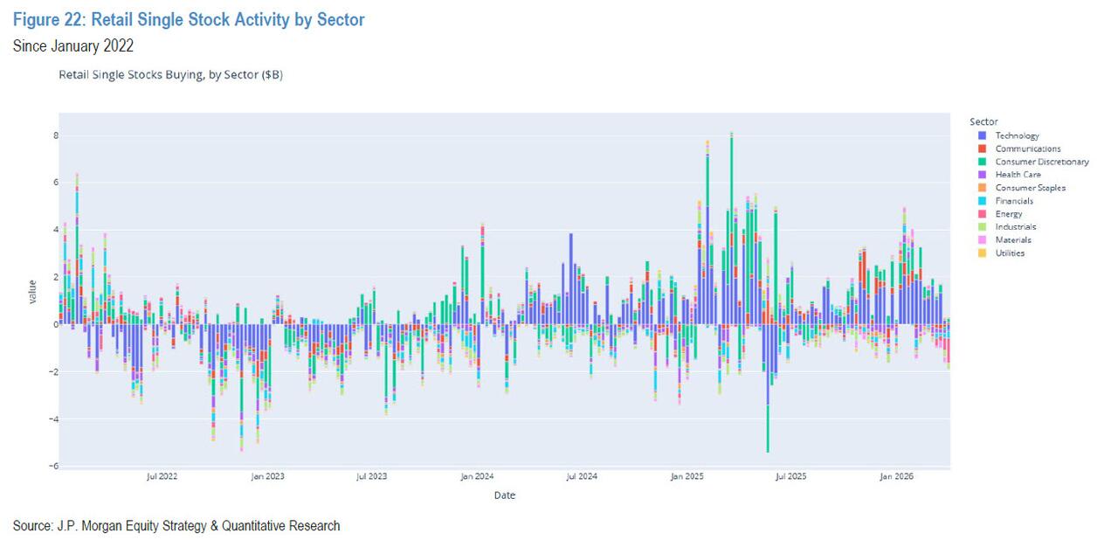Toggle the Utilities legend label
Image resolution: width=1118 pixels, height=540 pixels.
click(1010, 253)
